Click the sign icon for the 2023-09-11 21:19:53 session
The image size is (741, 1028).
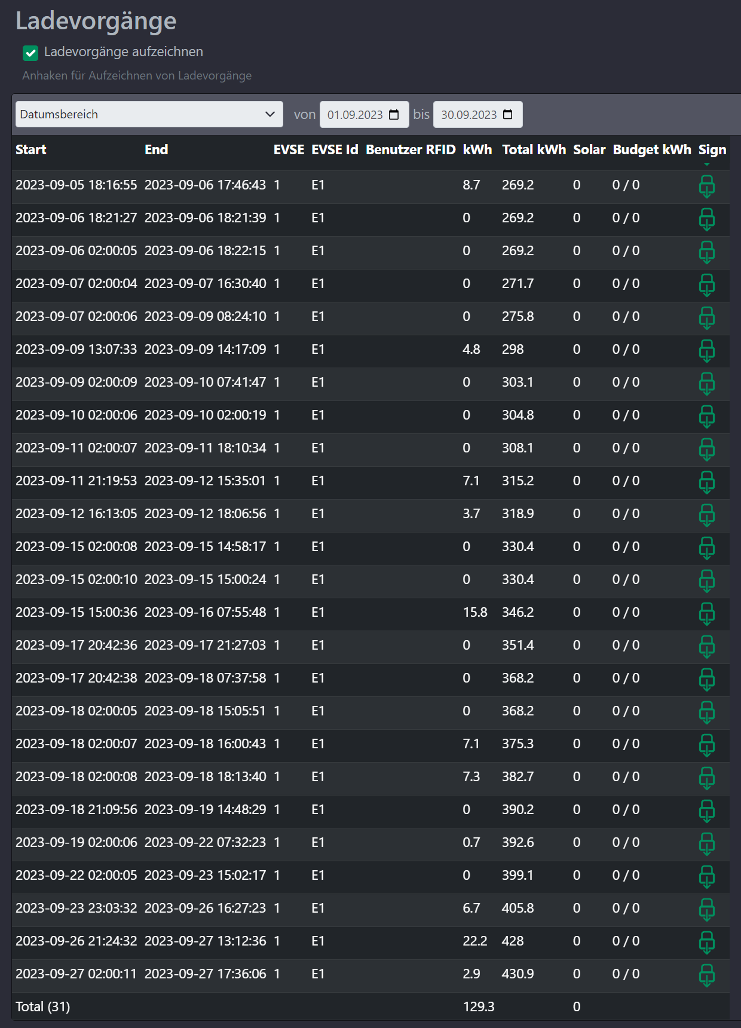706,482
